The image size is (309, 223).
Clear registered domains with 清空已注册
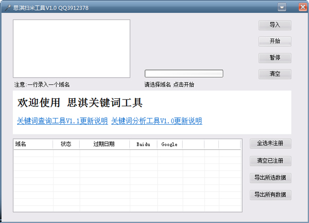270,161
